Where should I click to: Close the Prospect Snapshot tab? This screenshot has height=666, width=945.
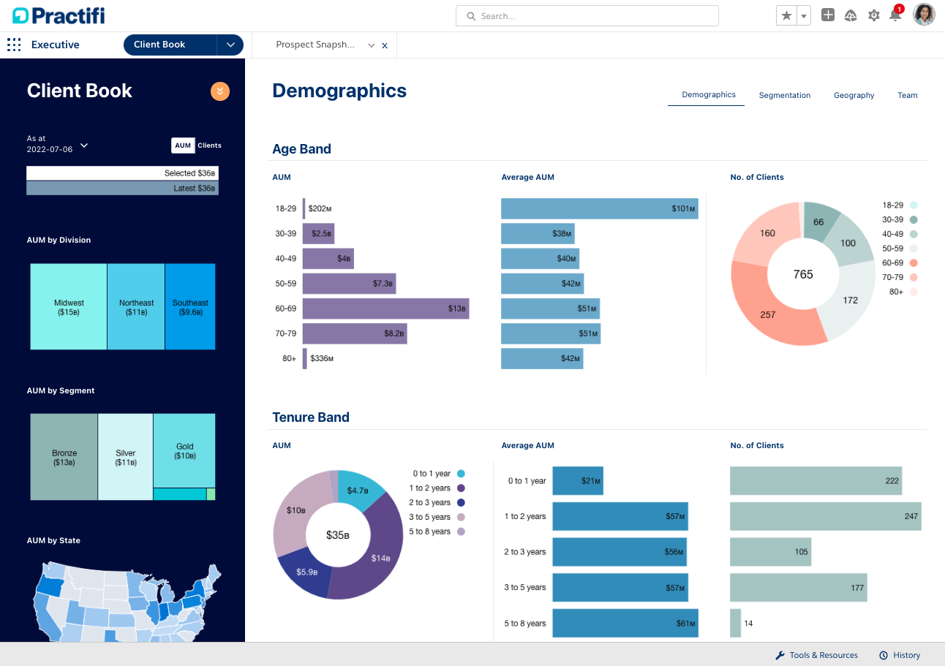pyautogui.click(x=385, y=45)
